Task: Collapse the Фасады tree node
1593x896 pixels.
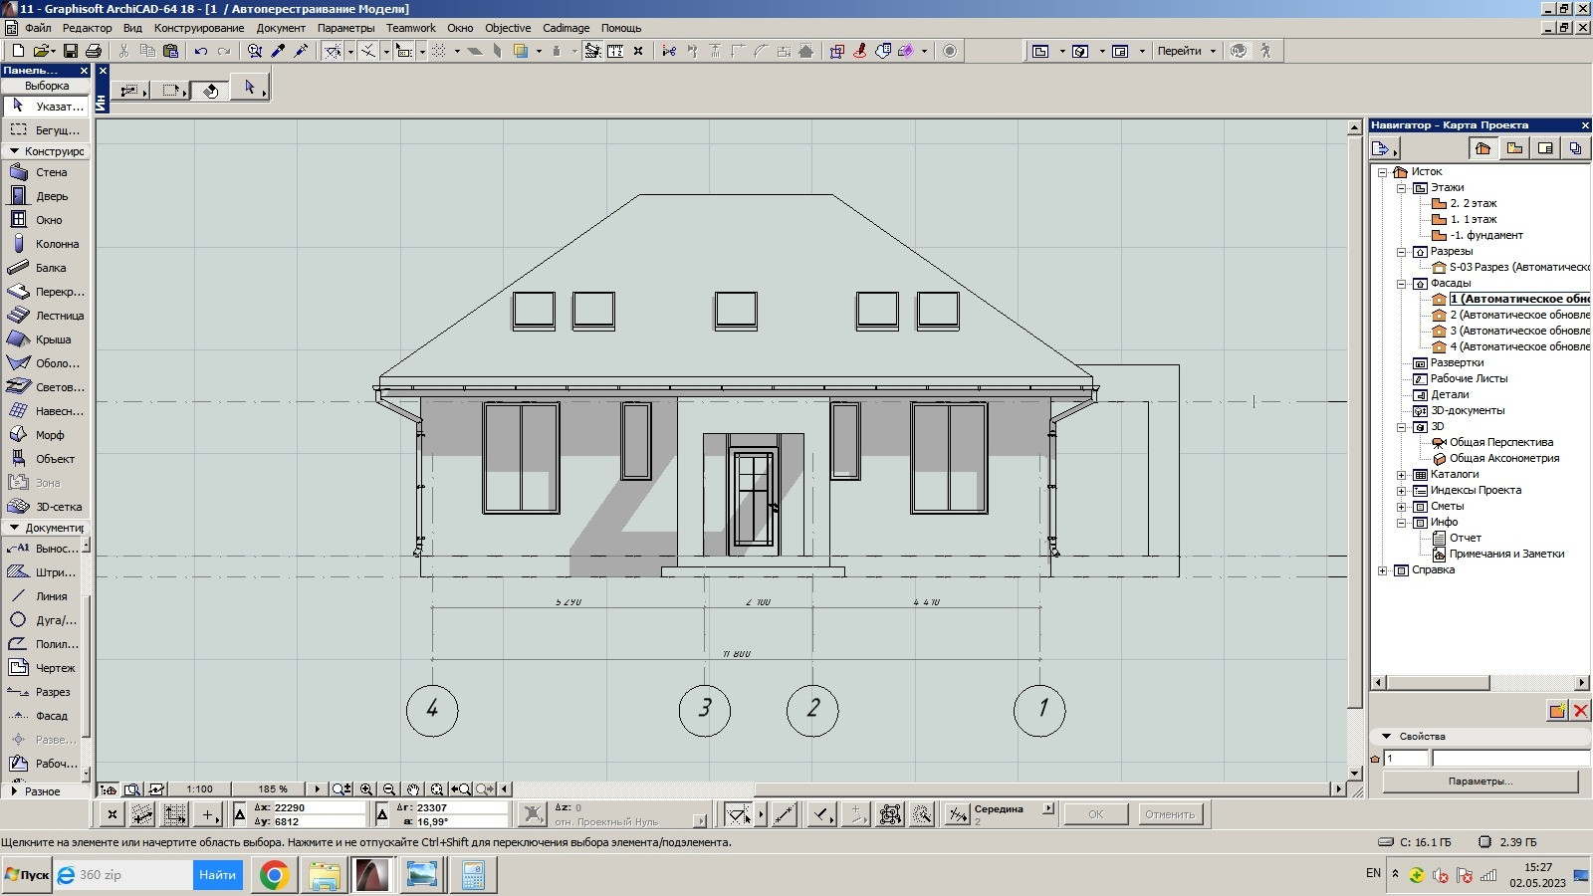Action: click(x=1401, y=284)
